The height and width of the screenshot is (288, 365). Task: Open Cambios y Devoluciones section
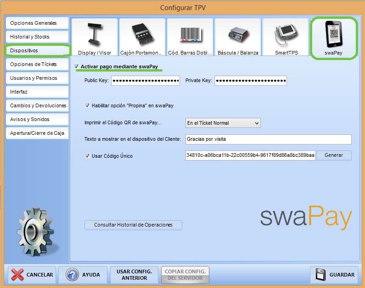(37, 105)
